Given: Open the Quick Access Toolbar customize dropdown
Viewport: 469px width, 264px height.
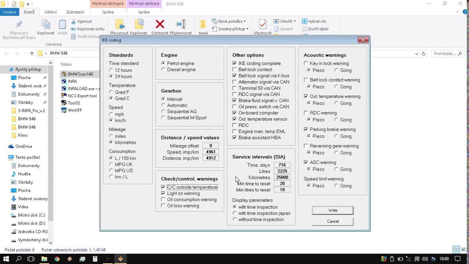Looking at the screenshot, I should coord(28,4).
